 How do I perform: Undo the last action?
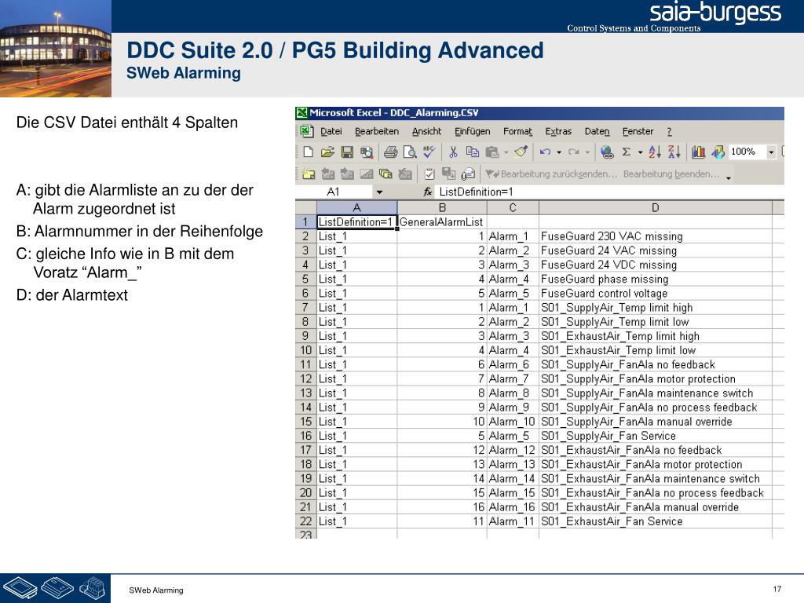coord(545,152)
